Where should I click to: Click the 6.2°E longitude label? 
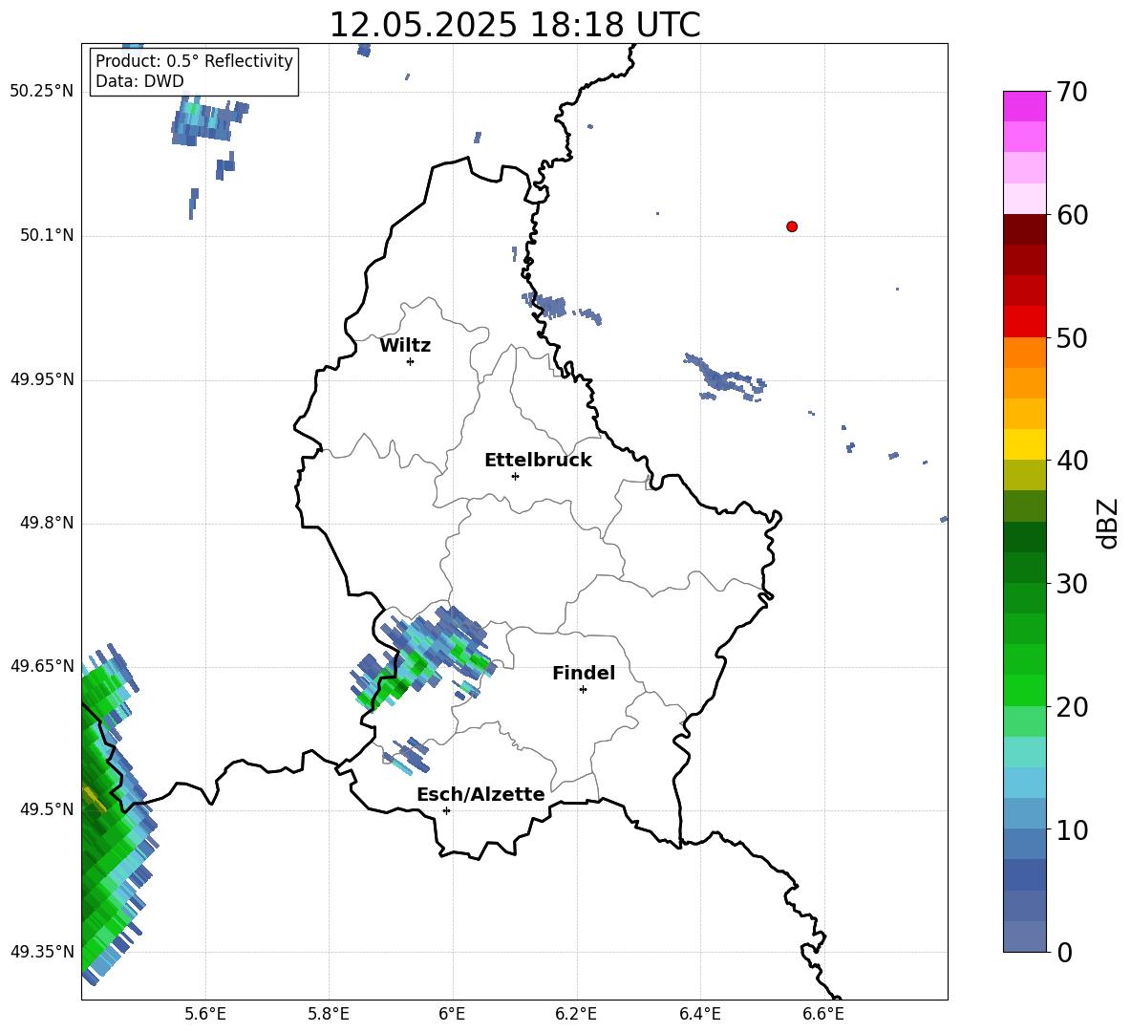[x=576, y=1014]
